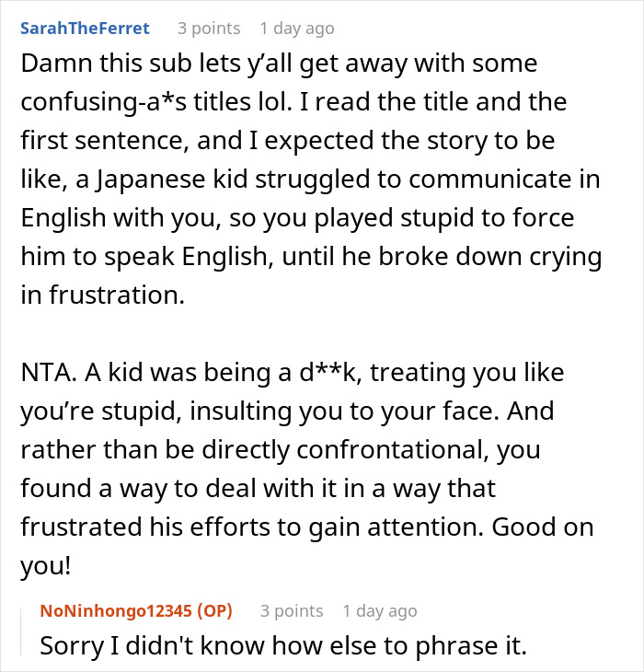Click the 3 points score on NoNinhongo12345's reply
The height and width of the screenshot is (672, 644).
[x=292, y=610]
